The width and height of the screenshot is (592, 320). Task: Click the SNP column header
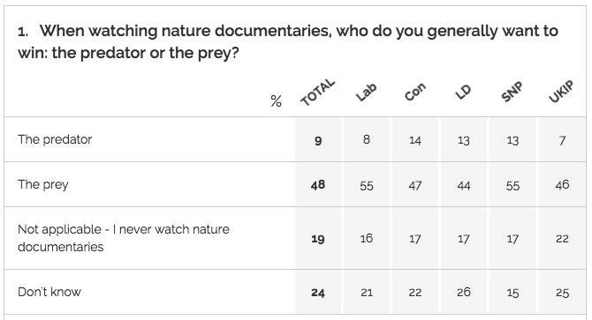(x=512, y=92)
